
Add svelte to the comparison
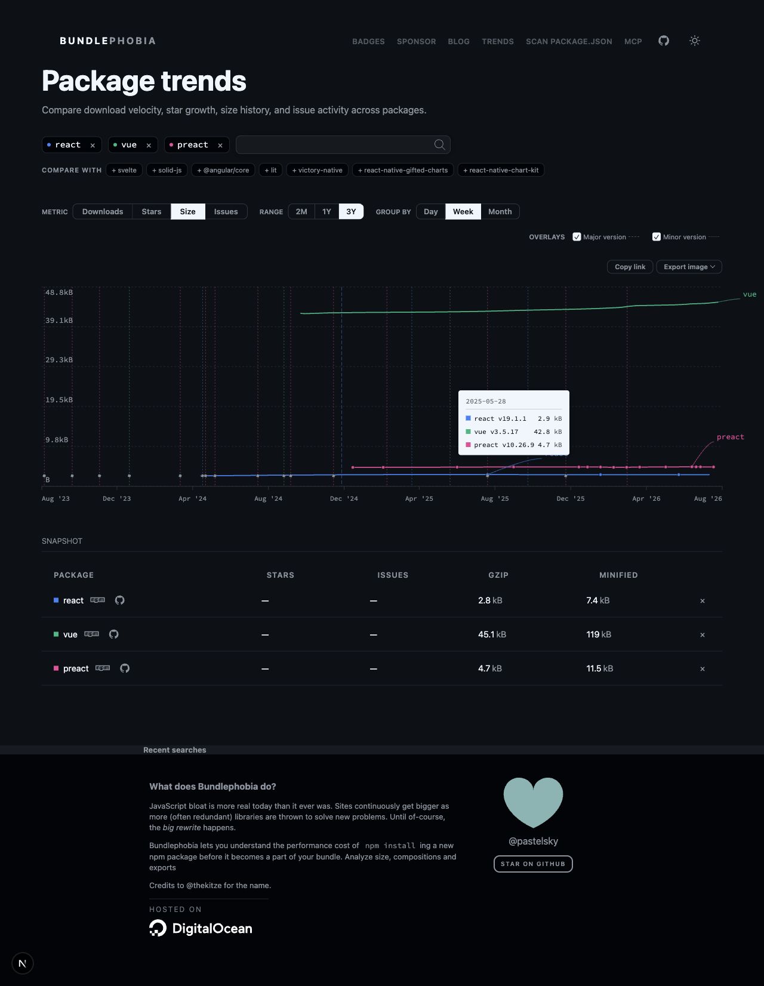pos(124,170)
